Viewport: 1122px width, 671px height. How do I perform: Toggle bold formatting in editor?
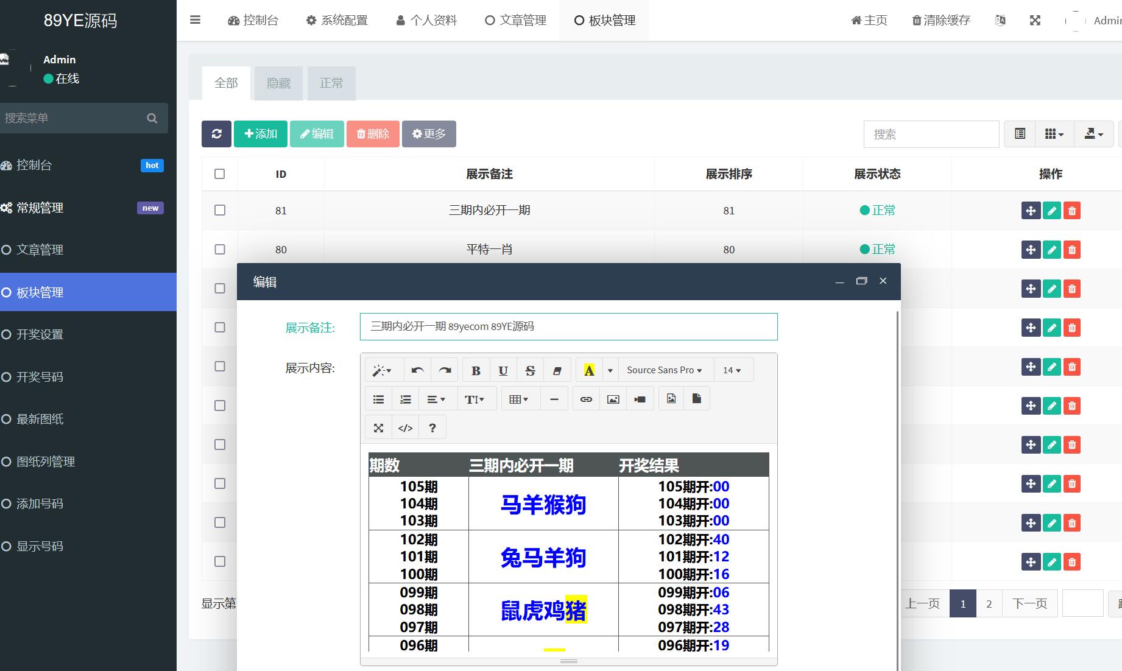(x=476, y=370)
